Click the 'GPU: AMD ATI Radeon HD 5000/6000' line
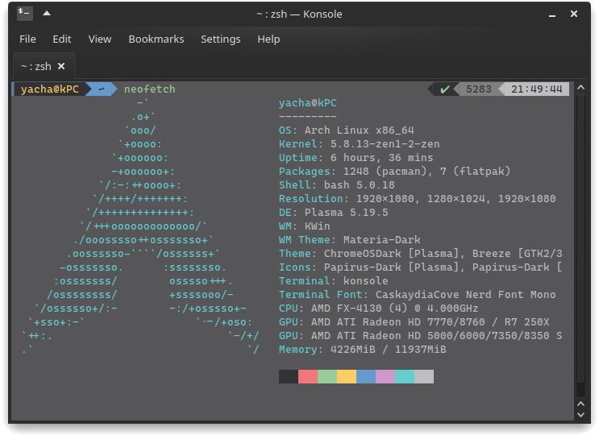599x435 pixels. pyautogui.click(x=421, y=336)
